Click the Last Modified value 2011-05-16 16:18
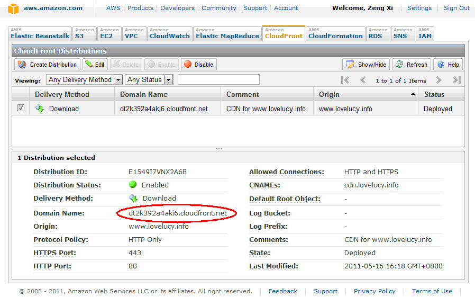The image size is (475, 297). (394, 266)
